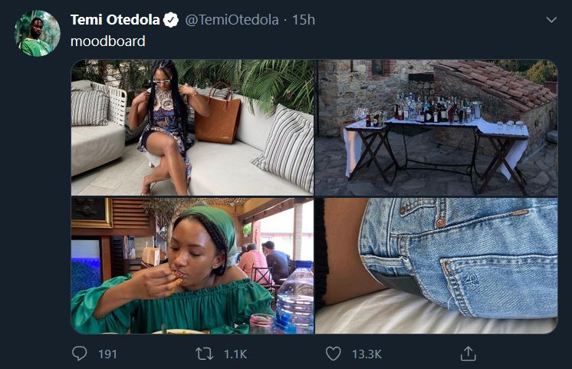572x369 pixels.
Task: Open the Temi Otedola display name link
Action: 115,20
